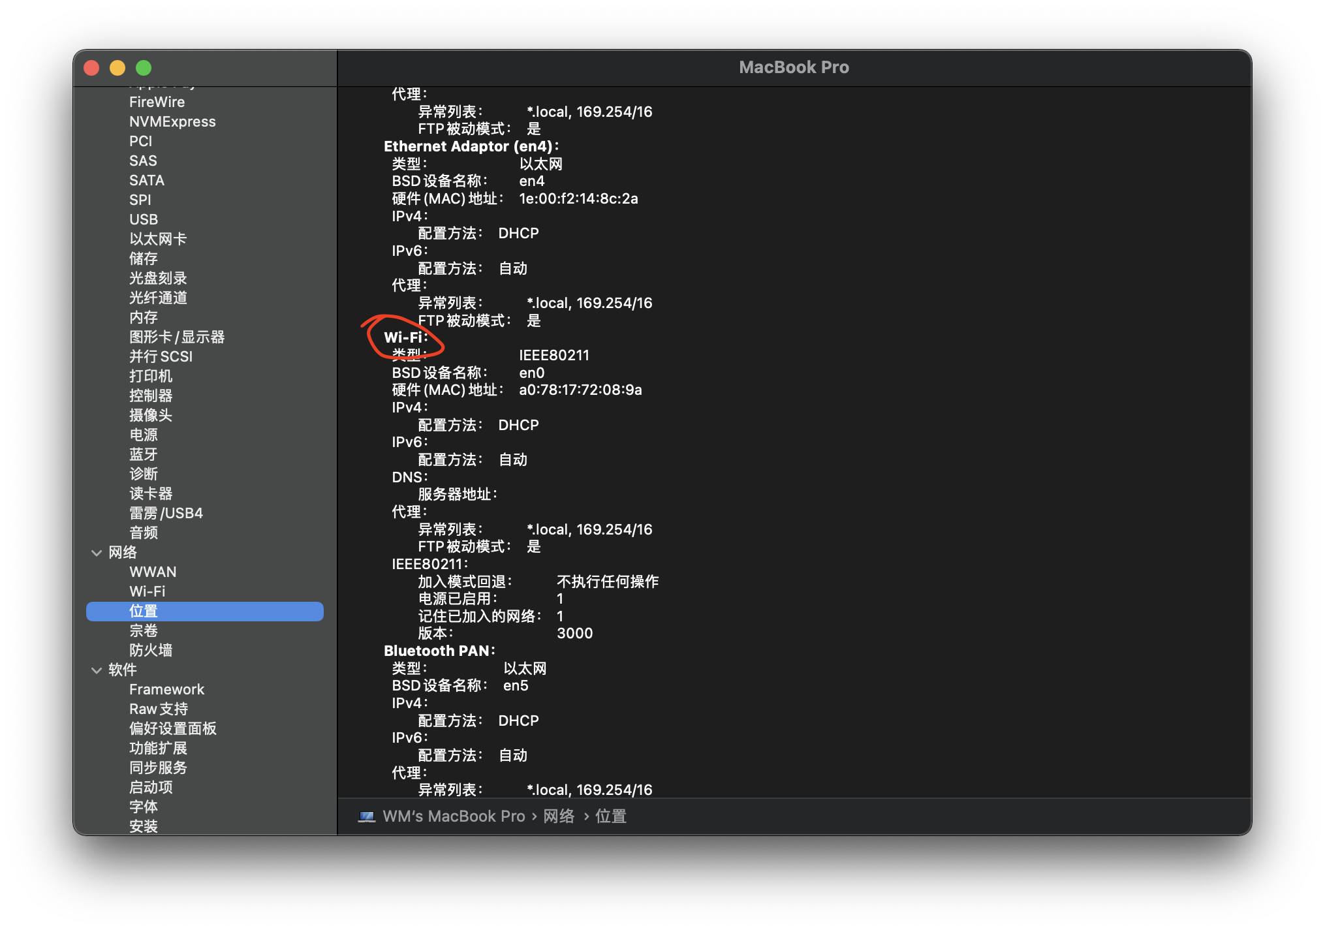Image resolution: width=1325 pixels, height=932 pixels.
Task: Select 读卡器 in the sidebar
Action: click(151, 493)
